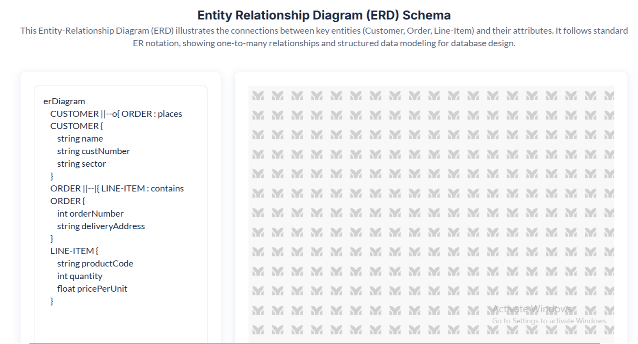The image size is (638, 344).
Task: Click the watermarked diagram preview pane
Action: (431, 203)
